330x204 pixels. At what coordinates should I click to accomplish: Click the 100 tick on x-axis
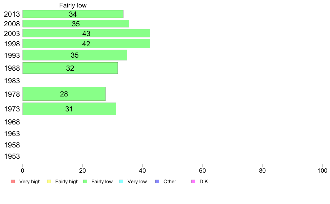point(322,170)
